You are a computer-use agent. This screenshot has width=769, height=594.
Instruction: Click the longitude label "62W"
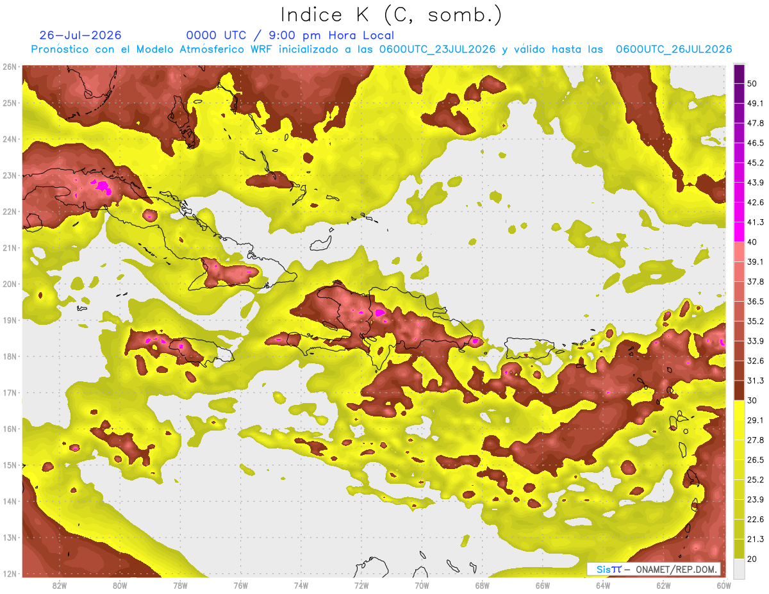click(663, 585)
